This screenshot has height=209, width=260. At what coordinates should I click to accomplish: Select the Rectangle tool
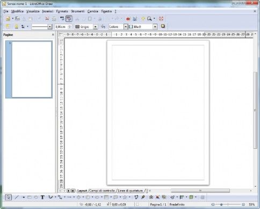[30, 197]
